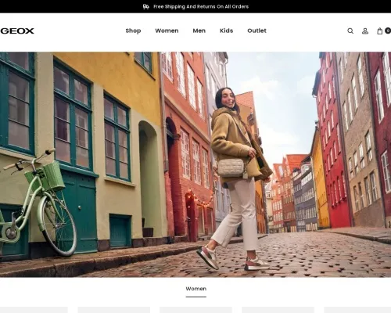Open the Women navigation menu
The width and height of the screenshot is (391, 313).
tap(167, 31)
